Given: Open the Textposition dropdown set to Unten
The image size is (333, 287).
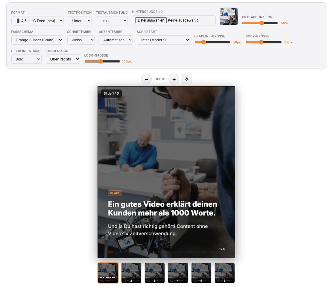Looking at the screenshot, I should coord(80,21).
